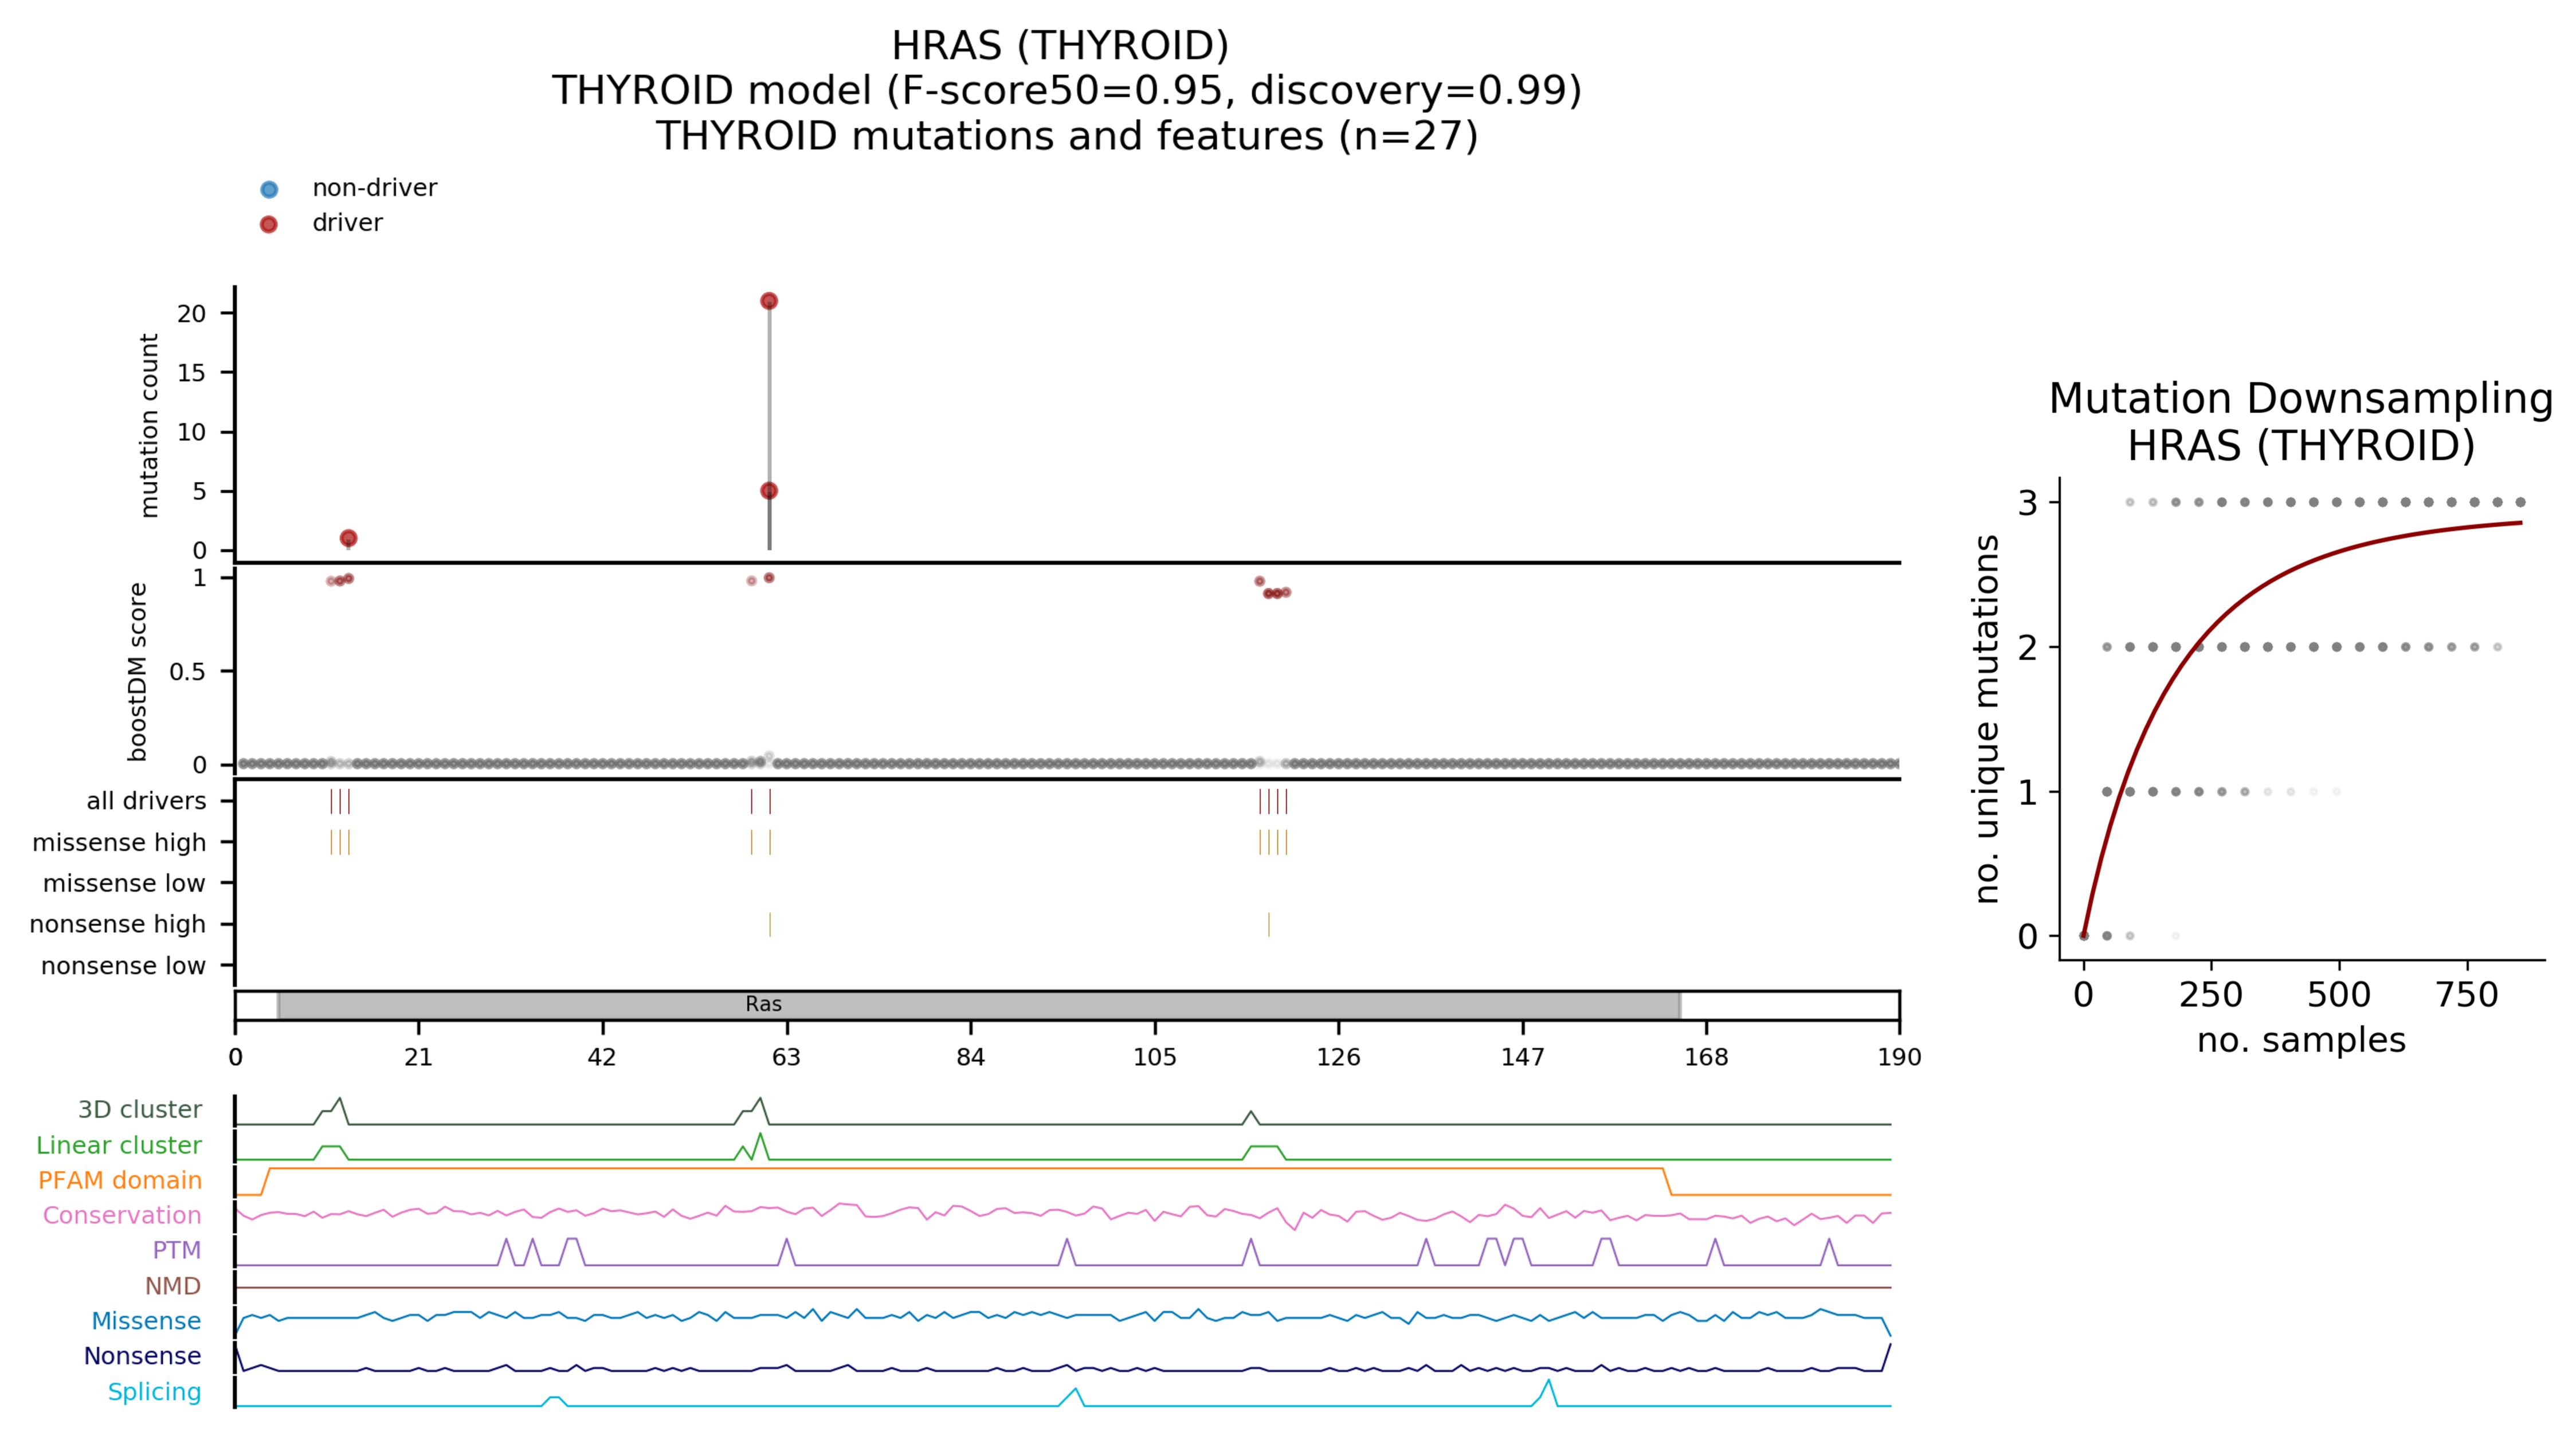This screenshot has height=1440, width=2576.
Task: Click the driver dot at count five
Action: 769,491
